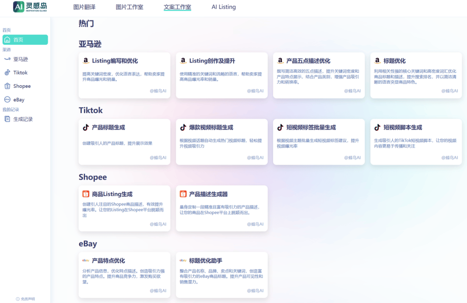Click the TikTok icon on the 短视频脚本生成 card
467x303 pixels.
point(378,128)
